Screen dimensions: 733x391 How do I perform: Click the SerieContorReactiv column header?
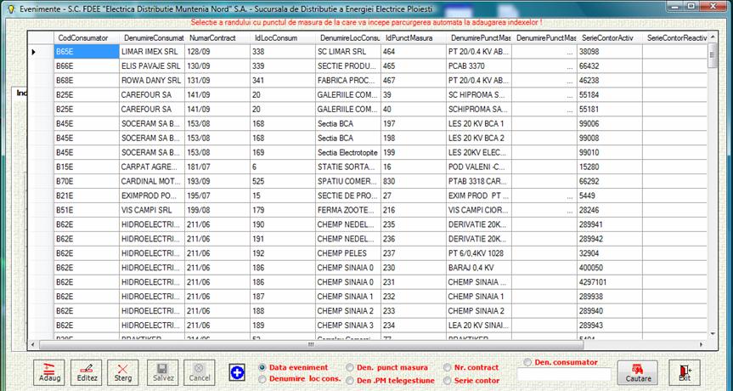coord(675,38)
